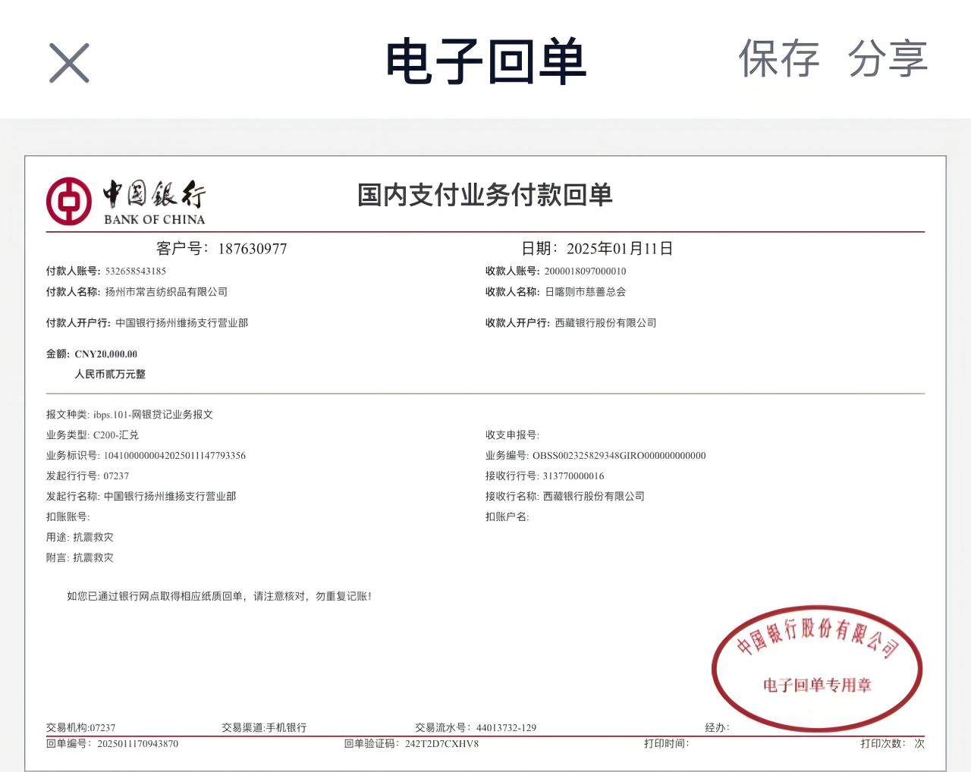
Task: Select purpose value 抗震救灾 under 用途
Action: tap(93, 538)
